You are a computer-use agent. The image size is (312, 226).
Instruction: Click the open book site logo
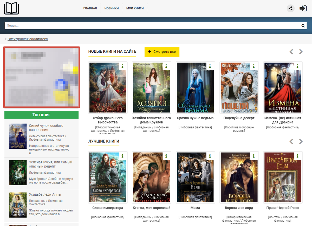(x=11, y=8)
